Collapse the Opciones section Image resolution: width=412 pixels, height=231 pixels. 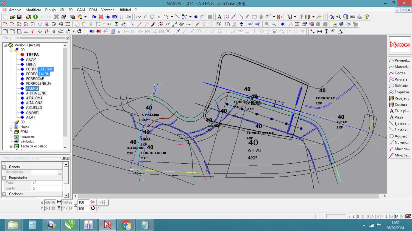[4, 194]
